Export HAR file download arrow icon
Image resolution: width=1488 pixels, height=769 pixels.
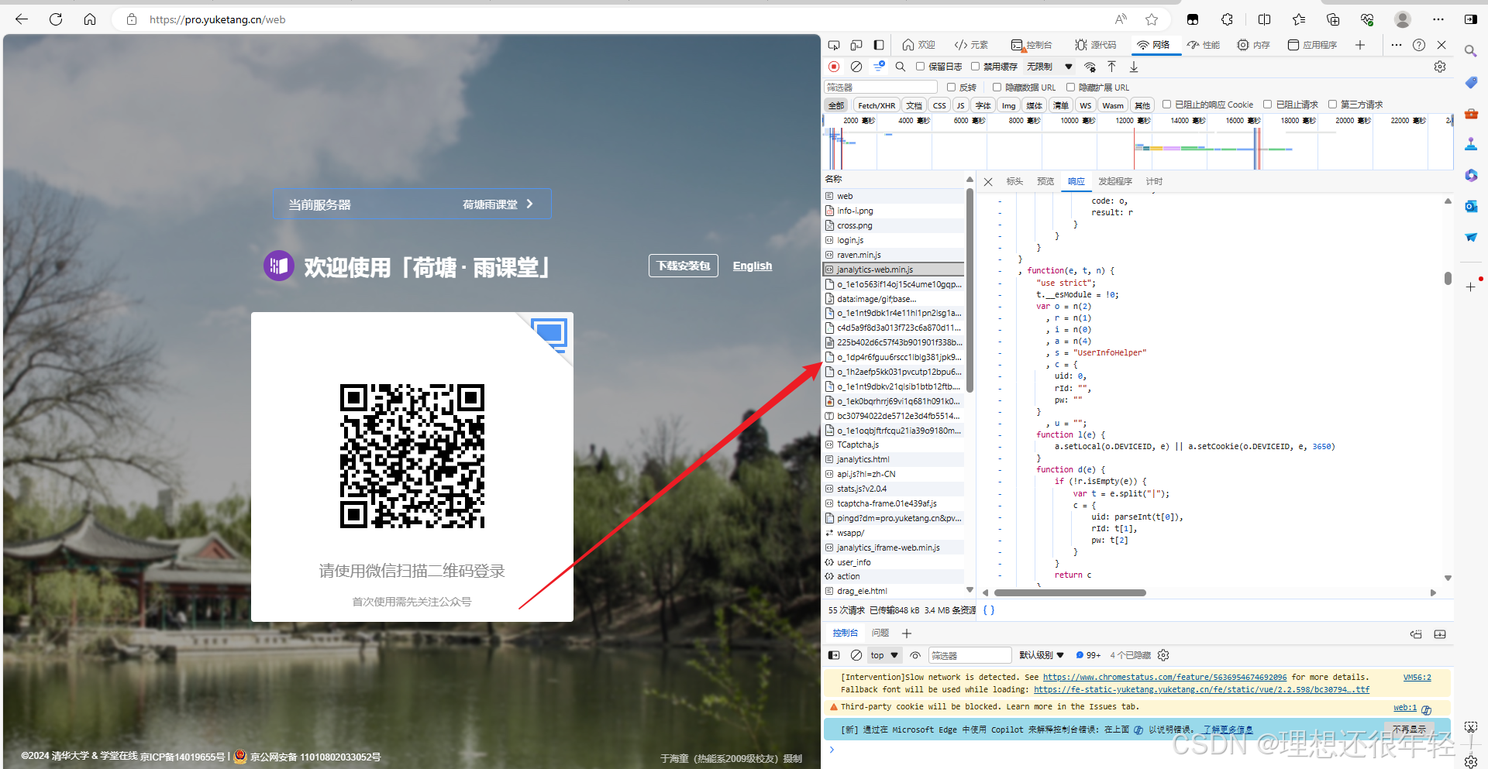(x=1134, y=67)
